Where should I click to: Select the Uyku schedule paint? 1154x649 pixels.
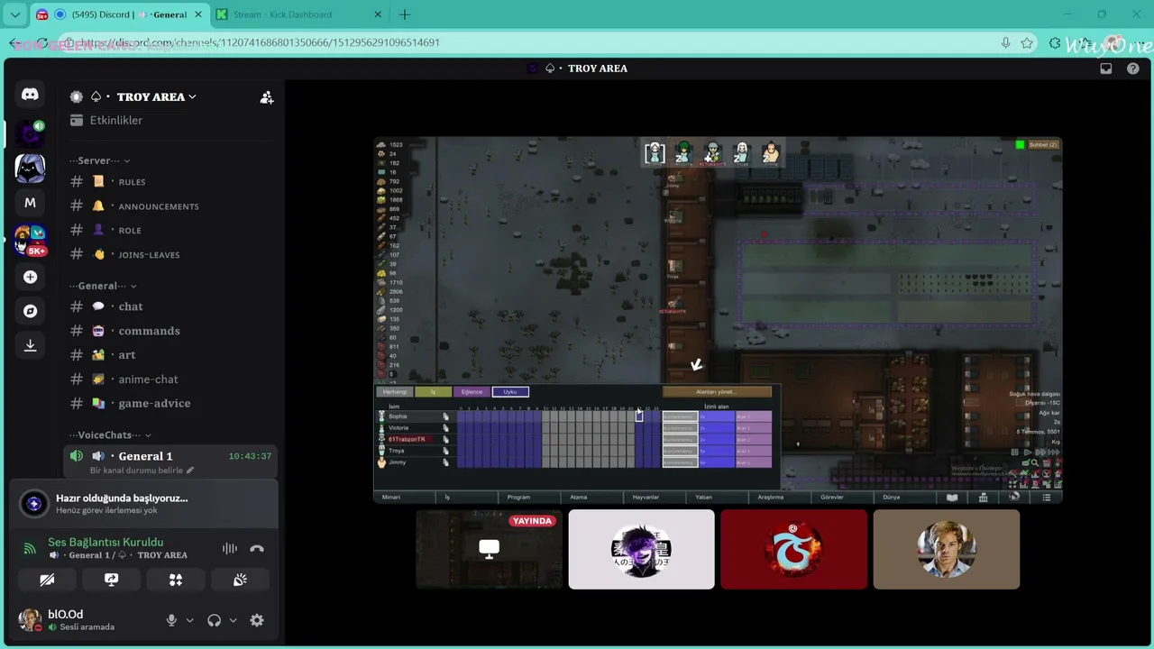(510, 392)
